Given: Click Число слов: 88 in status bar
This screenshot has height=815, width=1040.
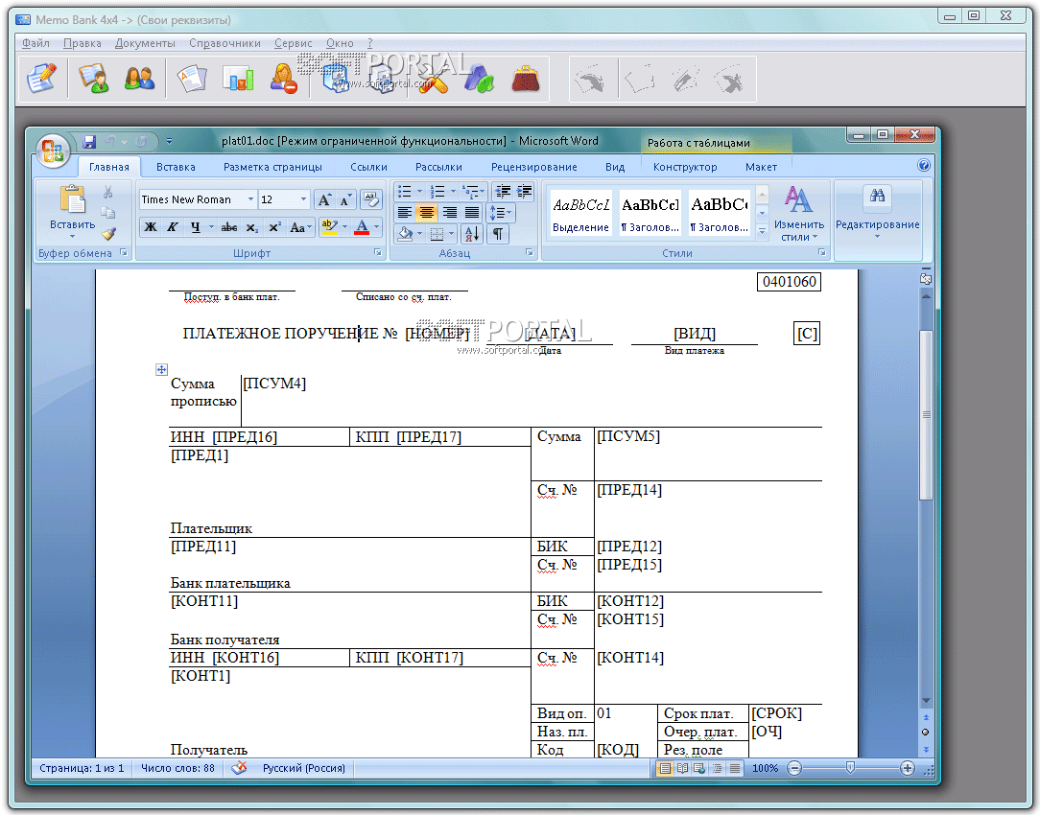Looking at the screenshot, I should (x=177, y=768).
